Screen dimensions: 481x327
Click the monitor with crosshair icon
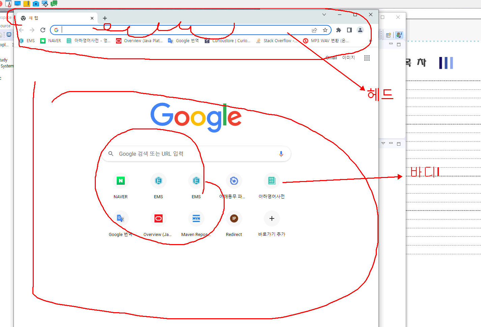(45, 3)
